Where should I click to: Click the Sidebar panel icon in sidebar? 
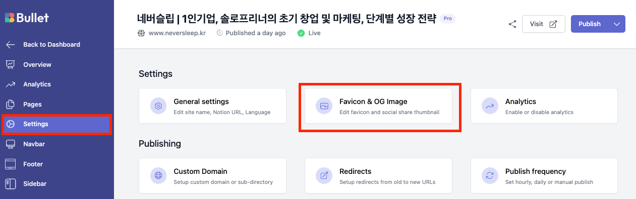tap(10, 184)
